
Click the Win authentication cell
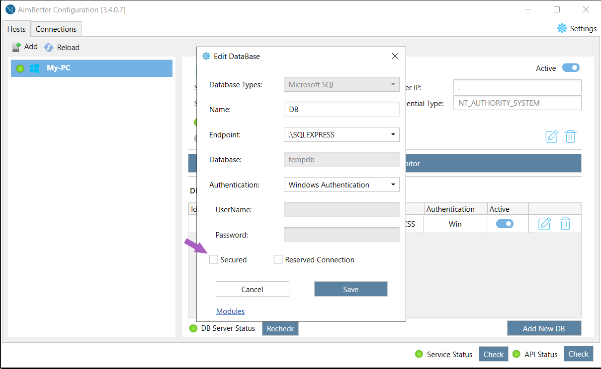455,224
